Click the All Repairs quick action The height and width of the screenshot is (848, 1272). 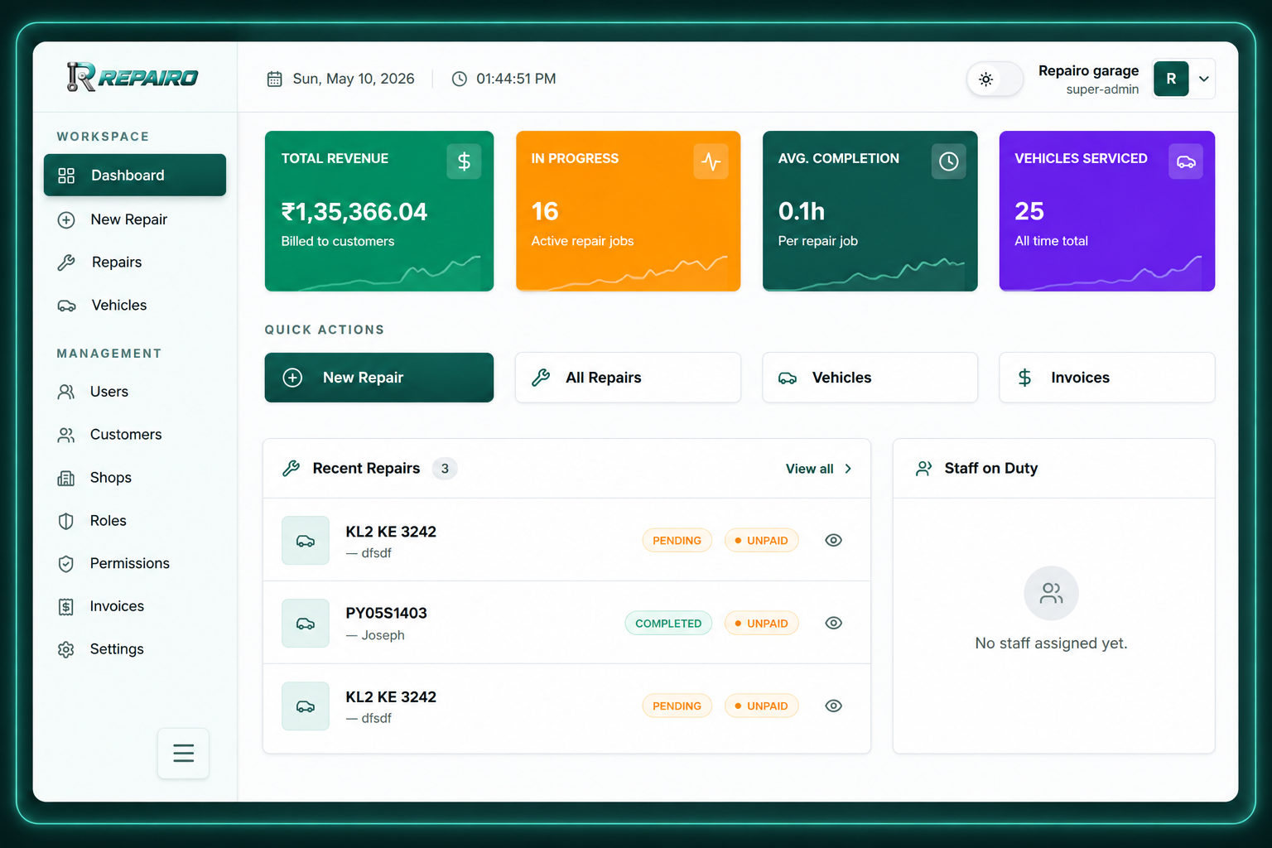(x=628, y=378)
